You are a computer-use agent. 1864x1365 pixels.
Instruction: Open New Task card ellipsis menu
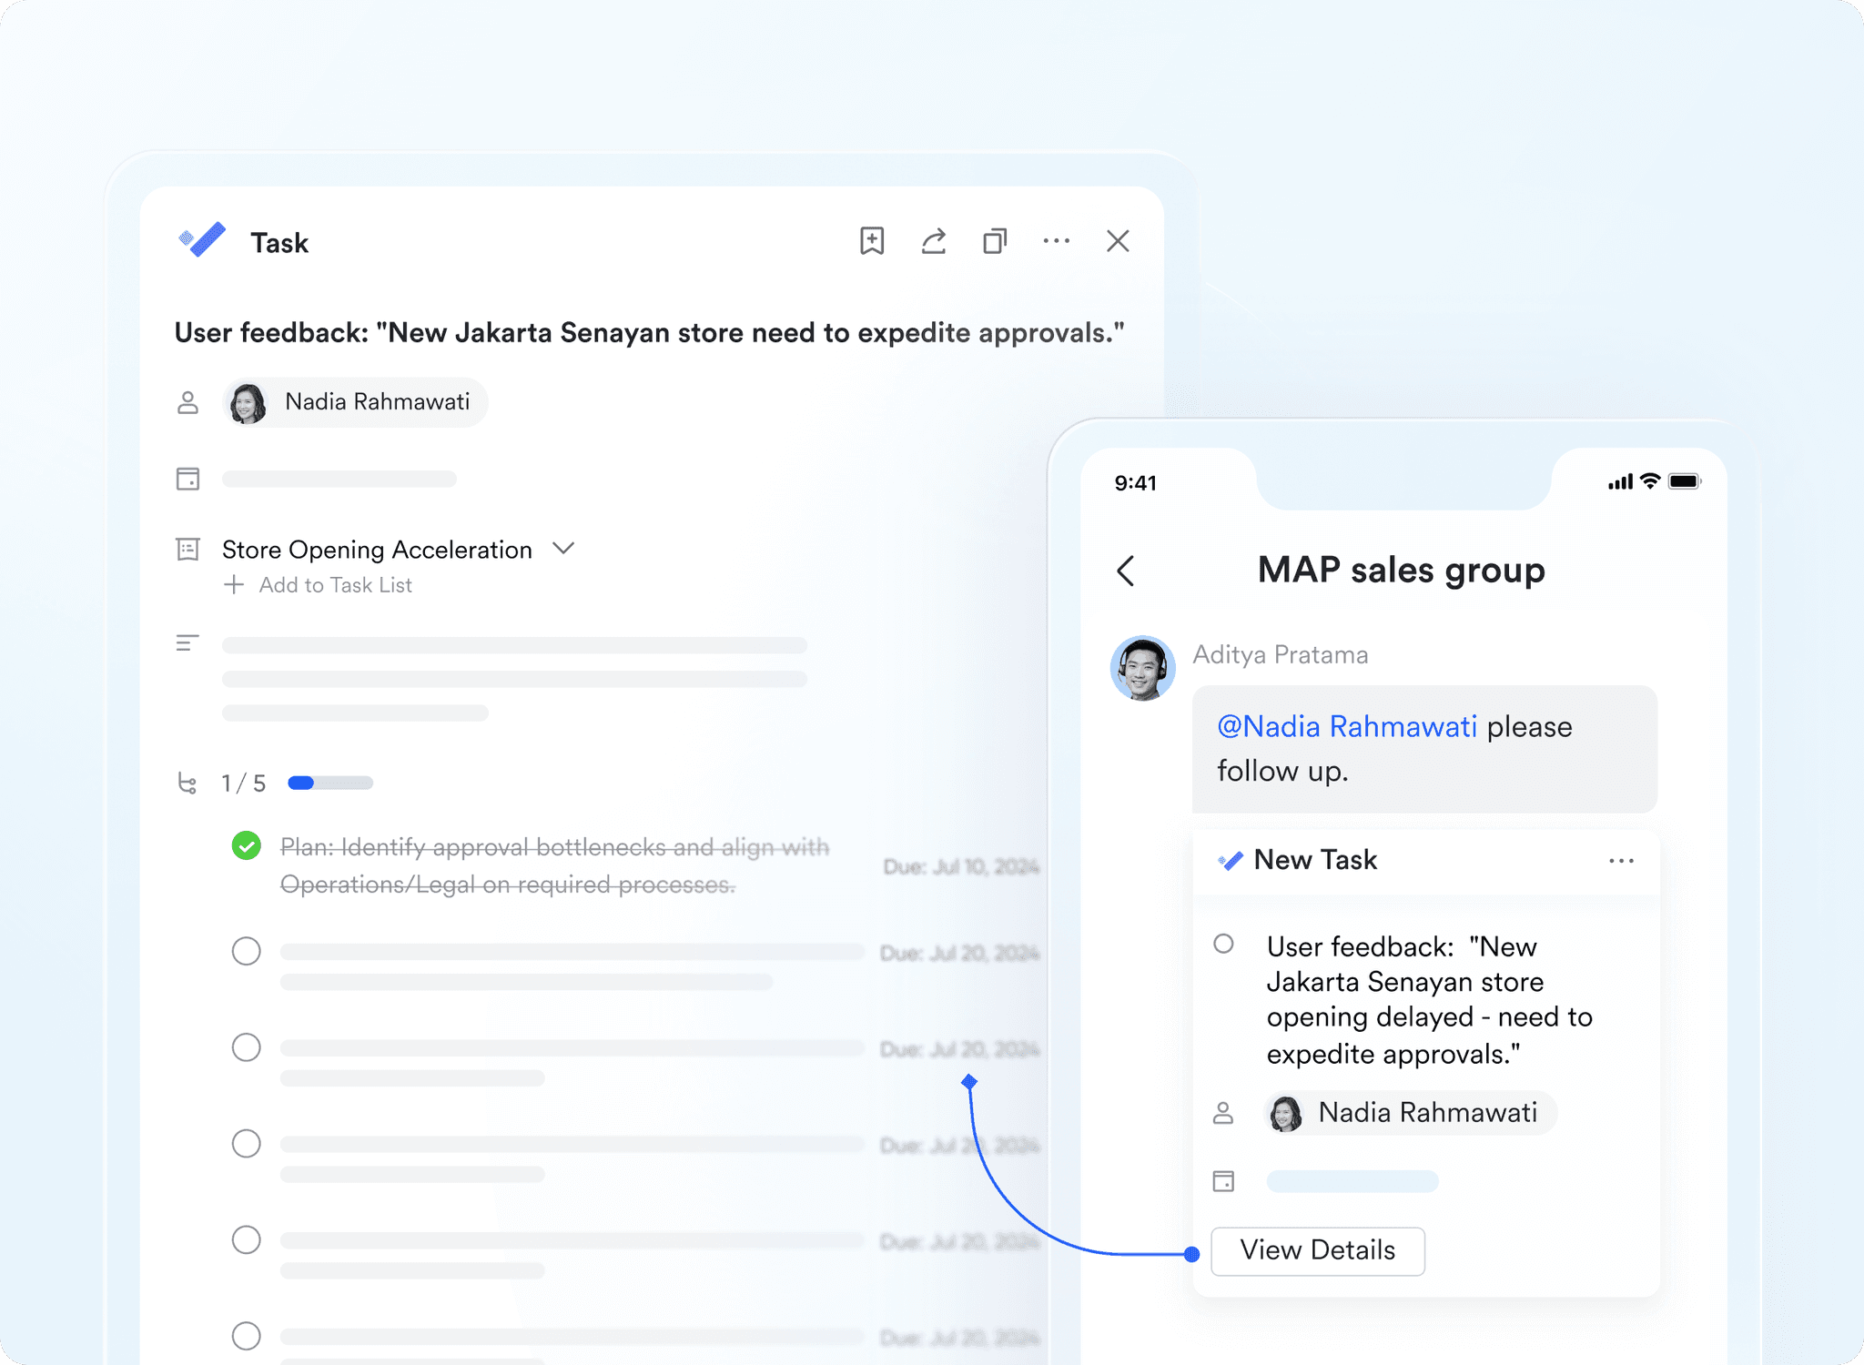1621,861
